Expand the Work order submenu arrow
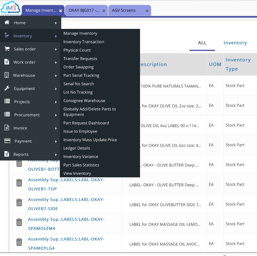Viewport: 257px width, 256px height. point(56,62)
